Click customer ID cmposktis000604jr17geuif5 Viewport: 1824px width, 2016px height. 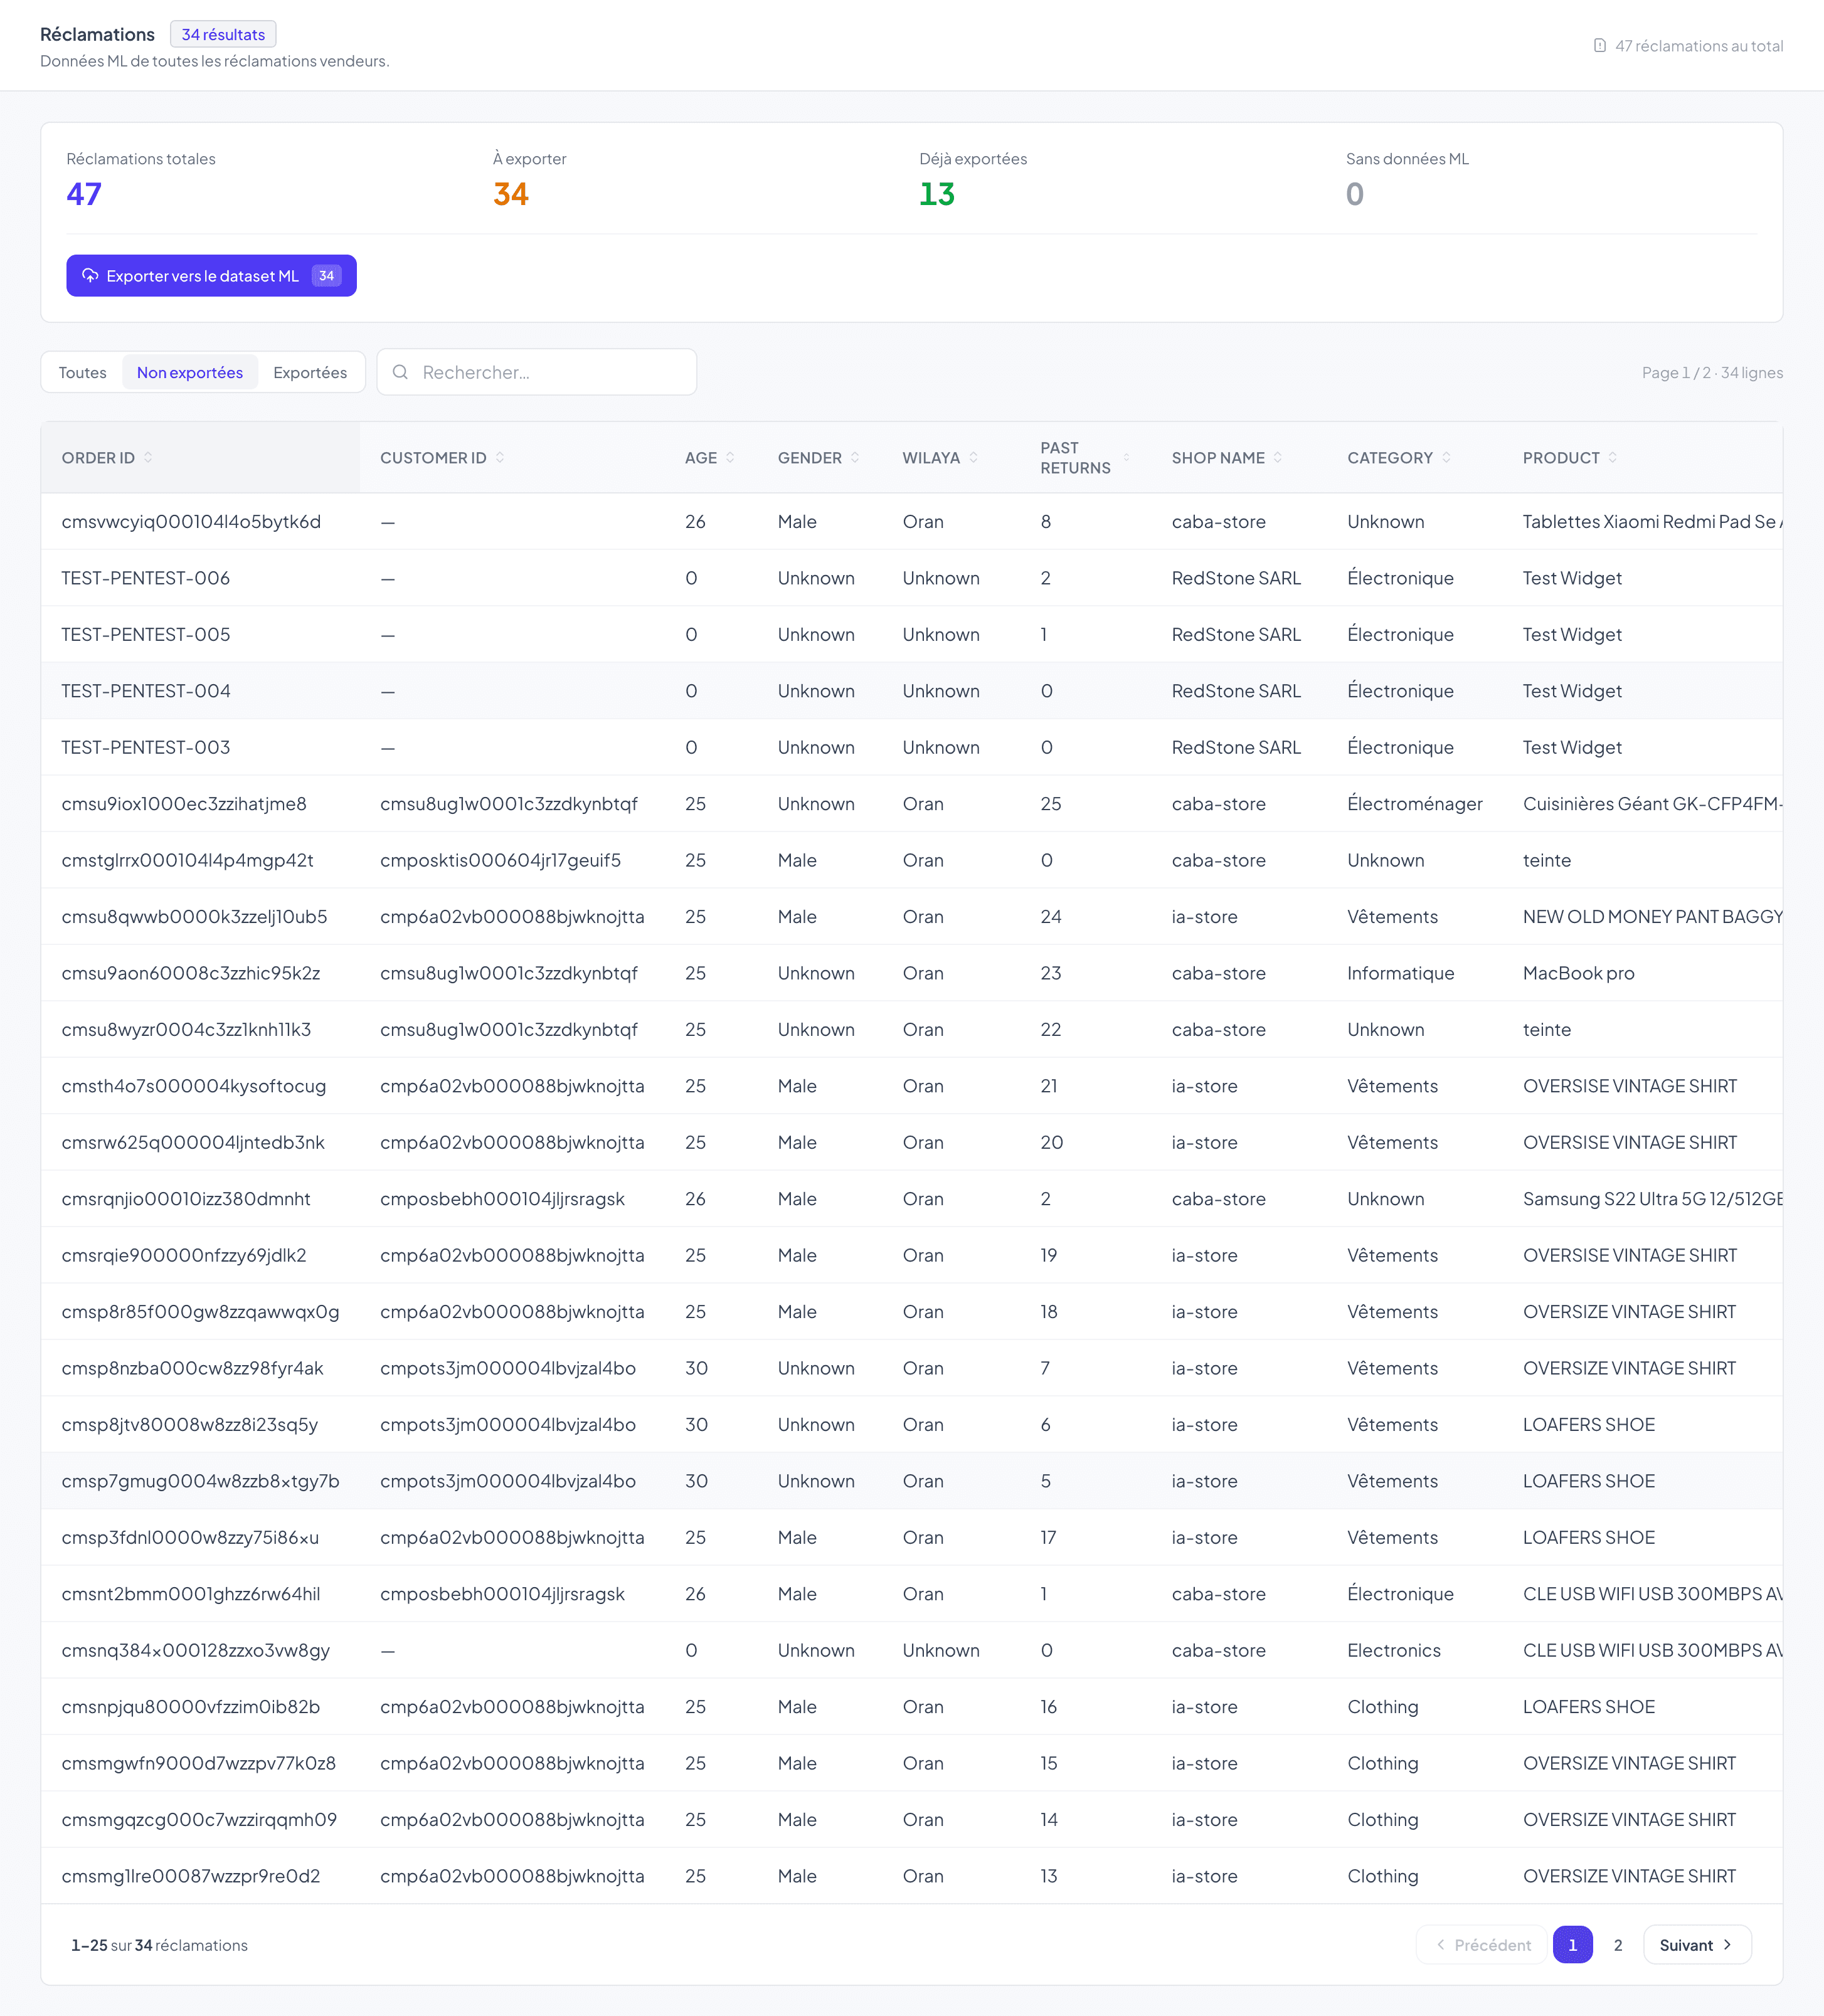click(501, 860)
